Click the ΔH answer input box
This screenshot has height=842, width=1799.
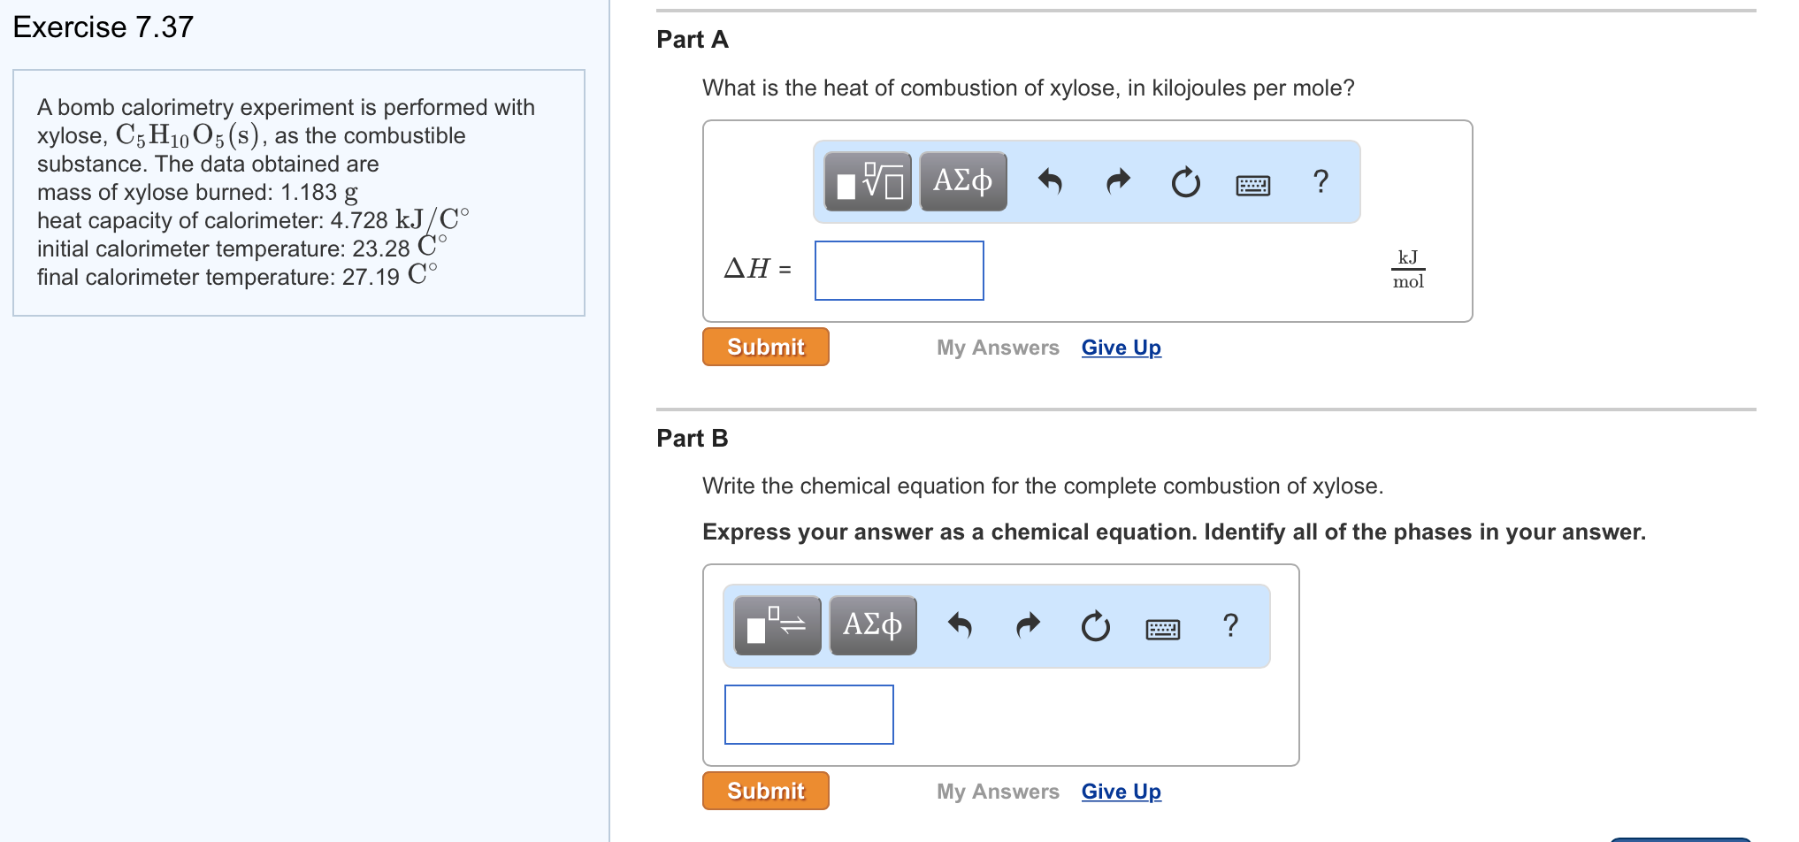click(x=899, y=271)
